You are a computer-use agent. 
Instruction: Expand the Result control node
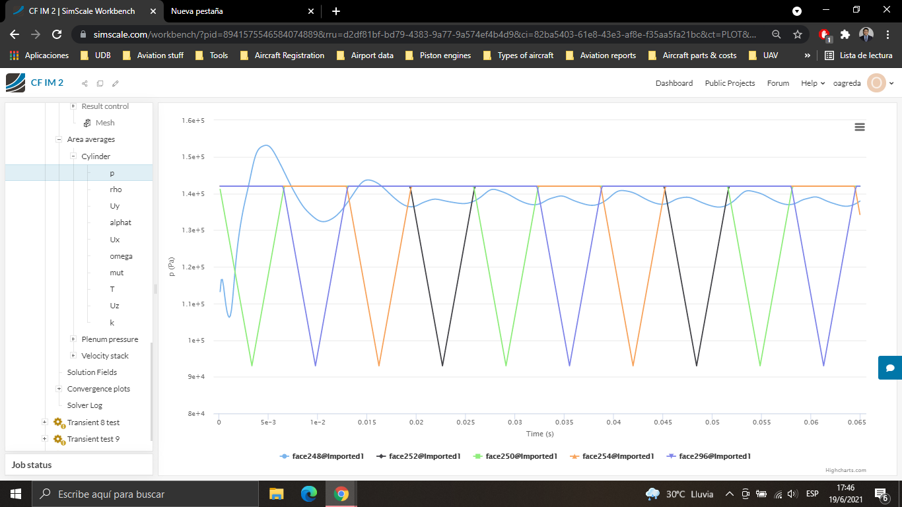tap(73, 106)
